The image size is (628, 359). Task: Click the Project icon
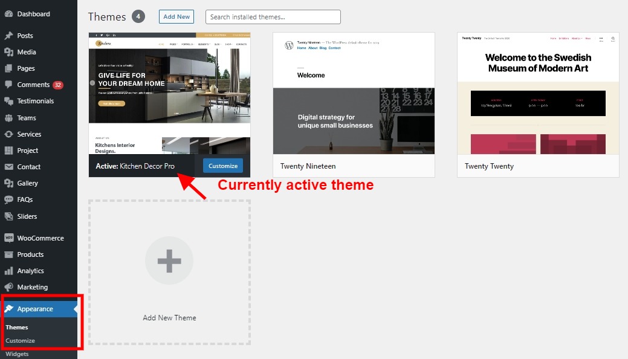click(x=8, y=150)
